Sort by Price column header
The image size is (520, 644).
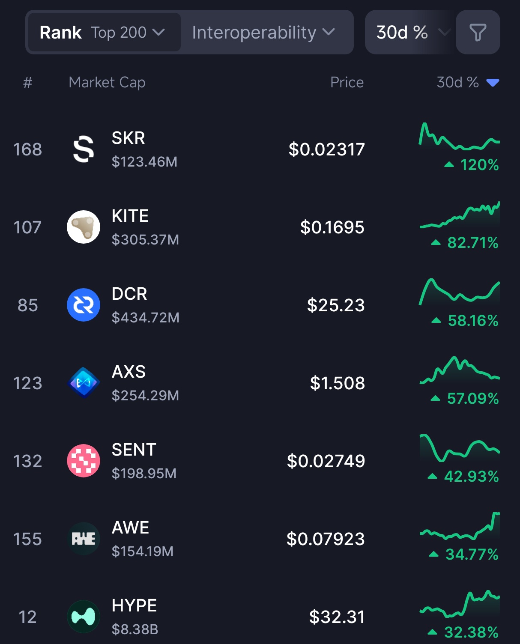[347, 82]
